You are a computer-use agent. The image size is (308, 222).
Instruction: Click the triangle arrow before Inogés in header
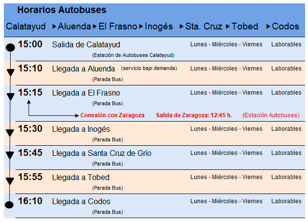[141, 27]
